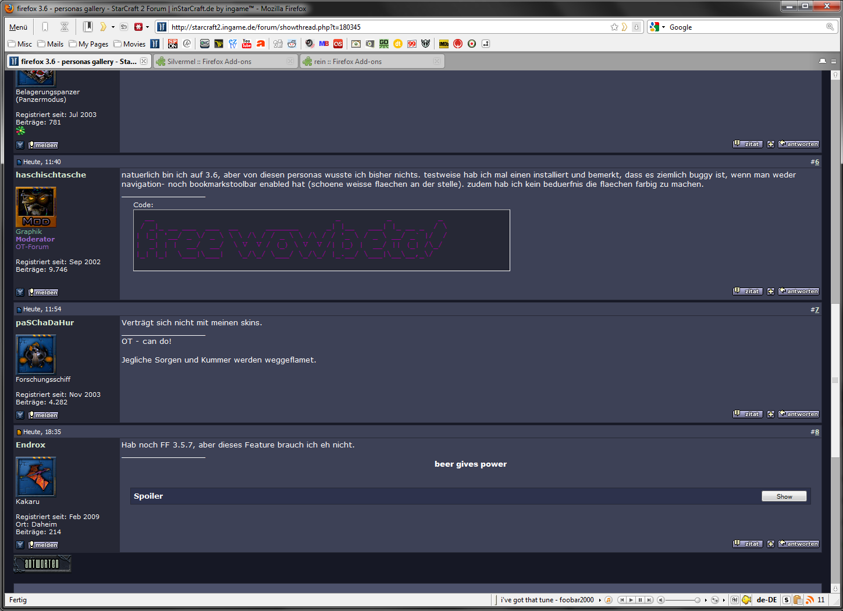Skip to next track in foobar2000 controls
This screenshot has height=611, width=843.
point(649,600)
